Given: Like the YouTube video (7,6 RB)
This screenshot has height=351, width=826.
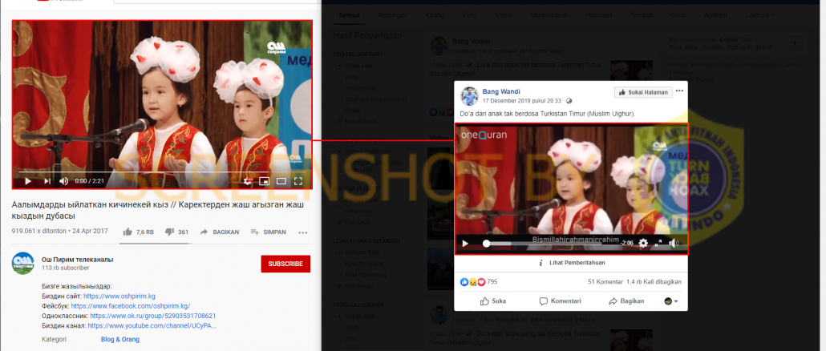Looking at the screenshot, I should click(138, 232).
